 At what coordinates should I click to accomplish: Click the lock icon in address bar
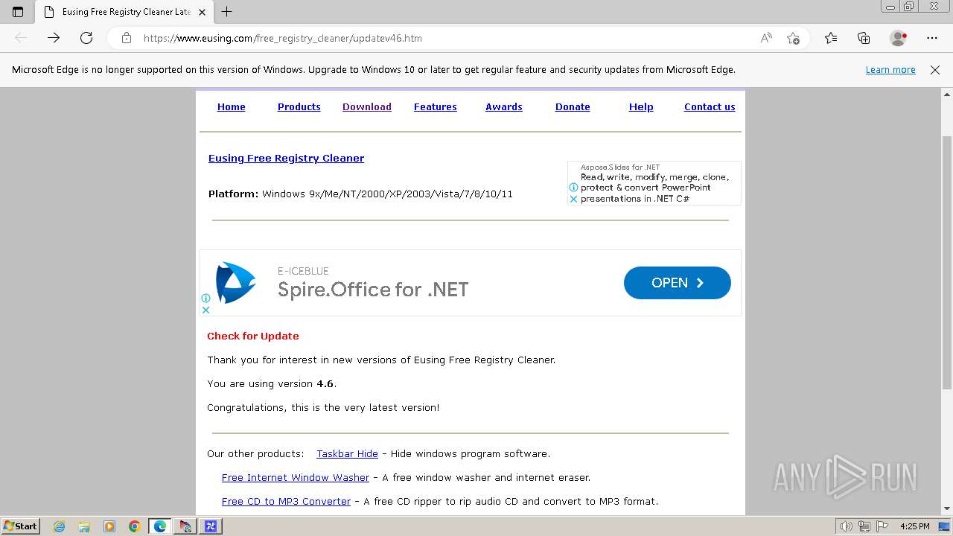tap(127, 38)
